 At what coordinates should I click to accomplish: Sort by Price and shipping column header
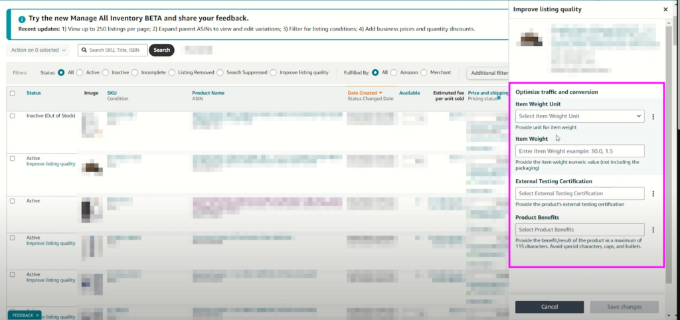[488, 93]
